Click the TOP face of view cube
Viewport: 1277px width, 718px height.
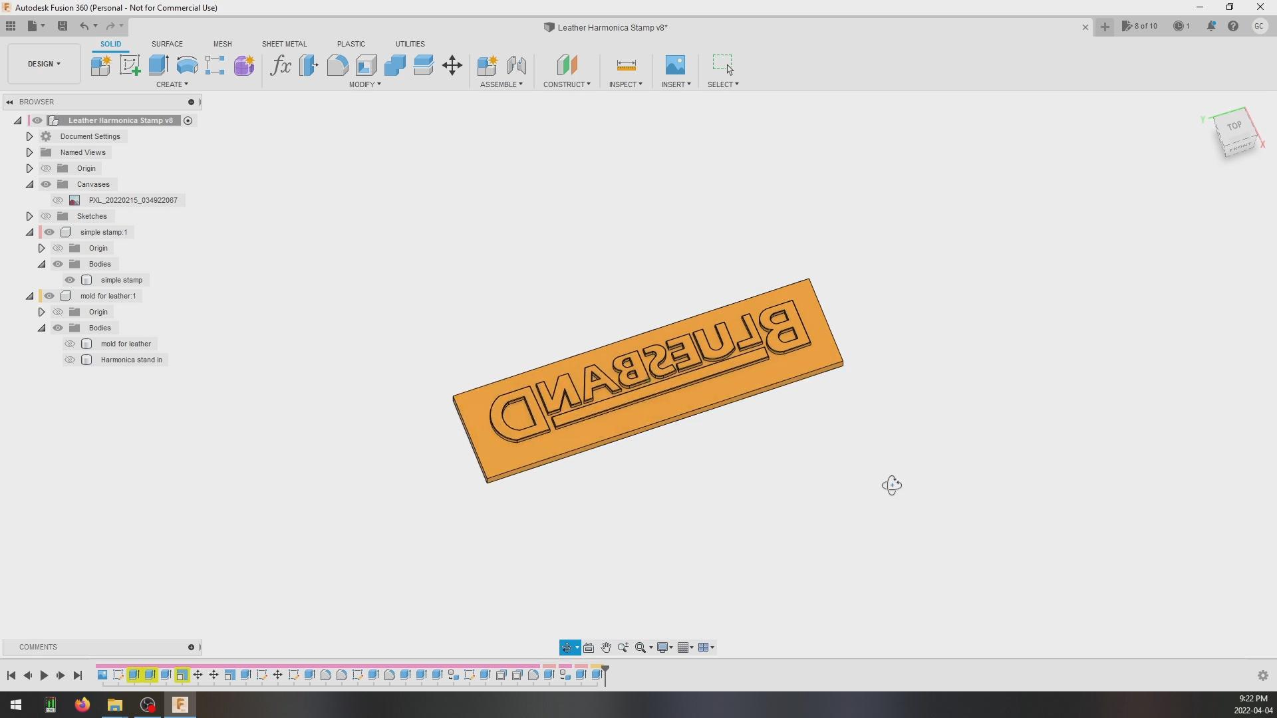click(1234, 126)
